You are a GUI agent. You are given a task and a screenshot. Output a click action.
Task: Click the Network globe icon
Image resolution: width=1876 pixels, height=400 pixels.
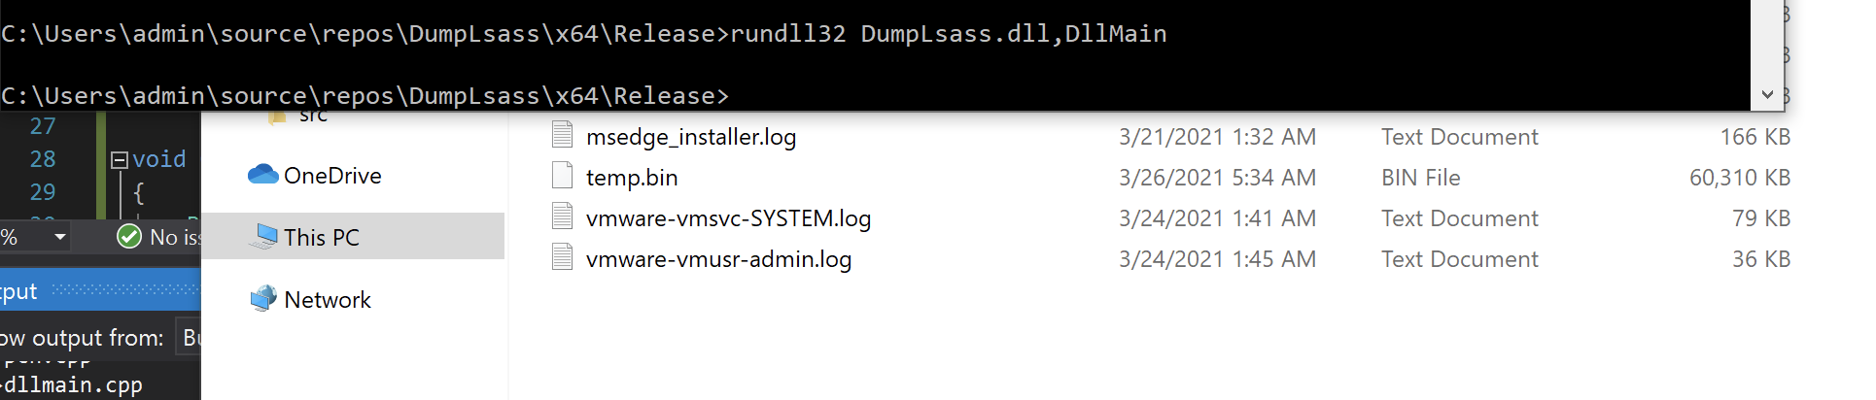pos(262,299)
